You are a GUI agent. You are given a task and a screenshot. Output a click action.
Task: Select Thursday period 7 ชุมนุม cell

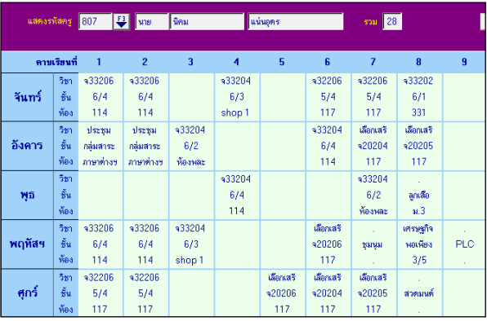[x=373, y=244]
